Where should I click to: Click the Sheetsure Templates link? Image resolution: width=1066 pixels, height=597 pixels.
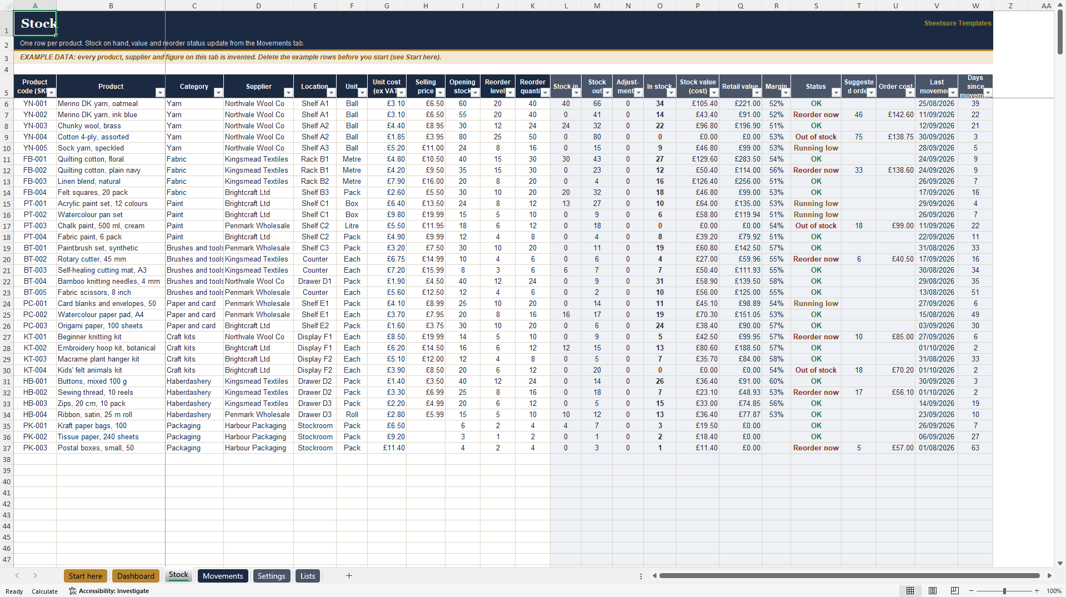click(x=957, y=23)
